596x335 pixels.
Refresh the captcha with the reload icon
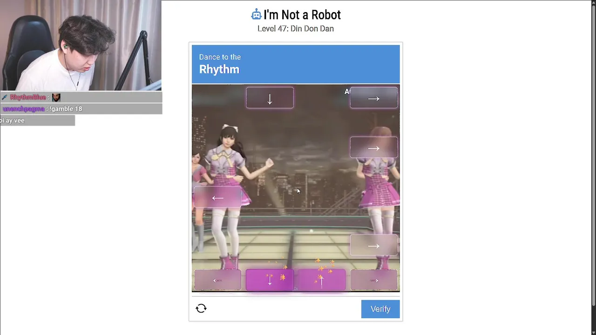click(201, 308)
